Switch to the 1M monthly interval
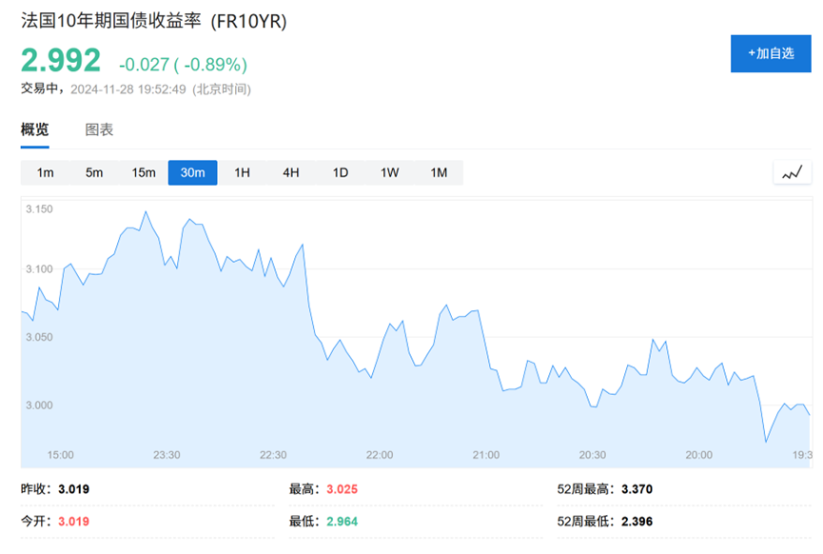823x554 pixels. coord(439,172)
